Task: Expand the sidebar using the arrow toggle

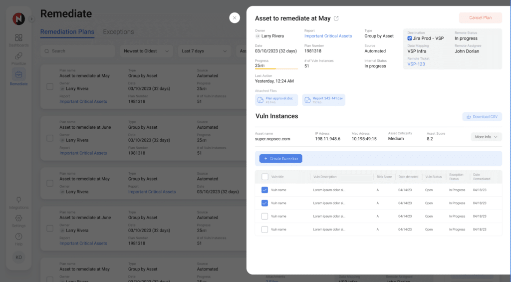Action: coord(31,19)
